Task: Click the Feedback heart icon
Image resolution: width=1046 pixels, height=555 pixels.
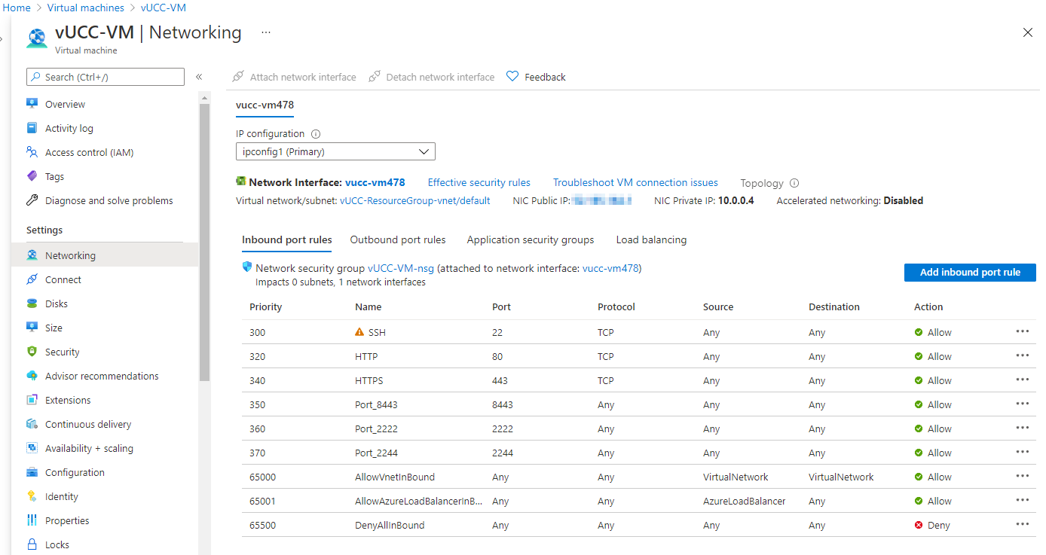Action: click(x=512, y=77)
